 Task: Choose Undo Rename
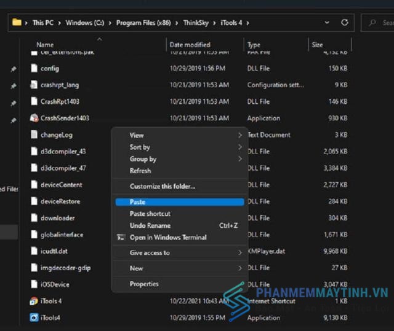[179, 225]
